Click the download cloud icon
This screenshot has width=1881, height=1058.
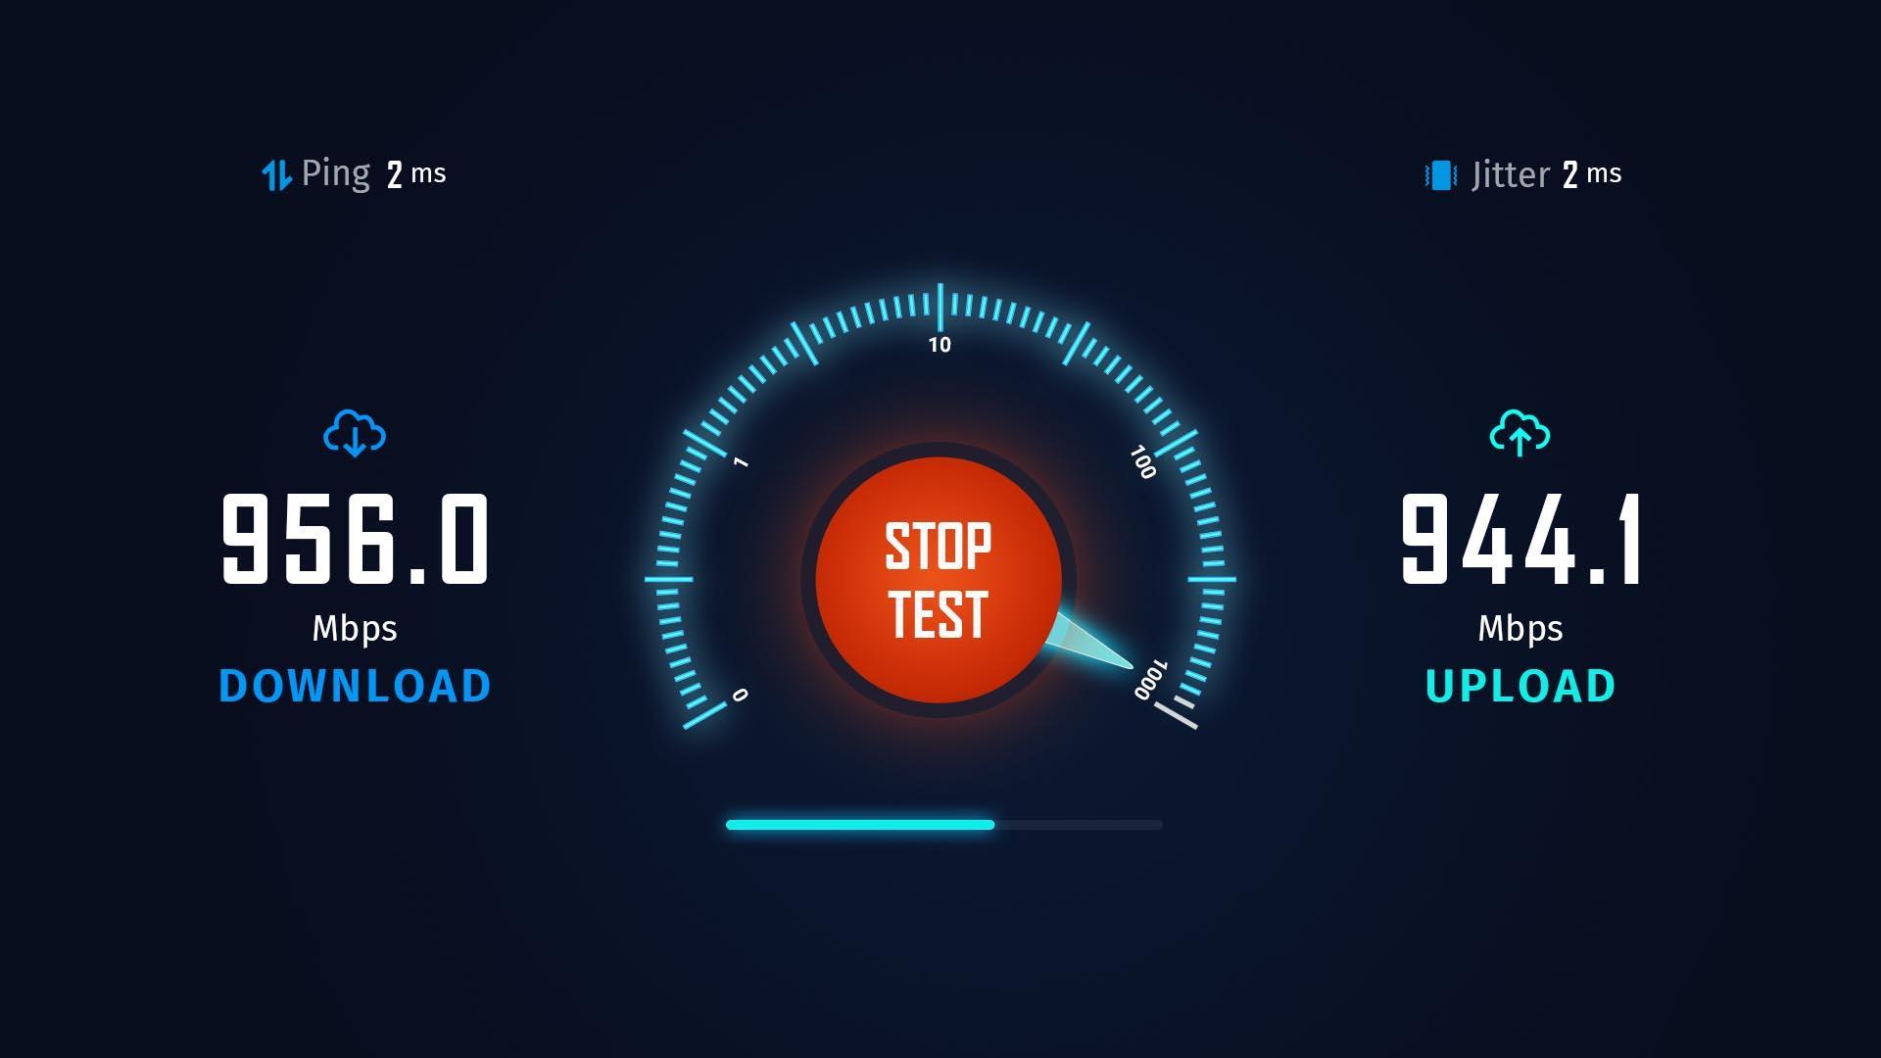click(355, 434)
